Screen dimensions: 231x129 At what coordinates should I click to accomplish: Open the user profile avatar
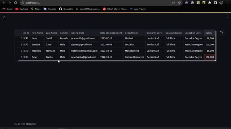click(x=221, y=3)
